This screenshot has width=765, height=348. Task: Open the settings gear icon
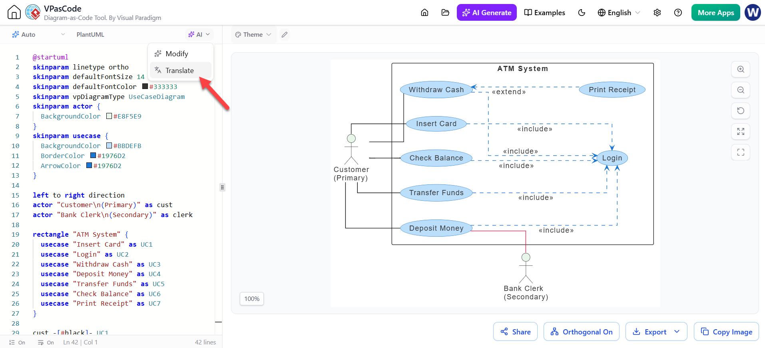657,12
